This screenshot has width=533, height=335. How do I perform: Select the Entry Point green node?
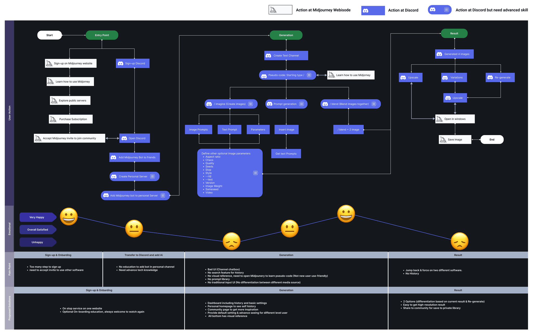(x=102, y=35)
